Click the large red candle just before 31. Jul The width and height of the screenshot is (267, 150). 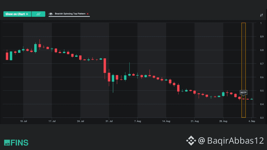(x=105, y=66)
